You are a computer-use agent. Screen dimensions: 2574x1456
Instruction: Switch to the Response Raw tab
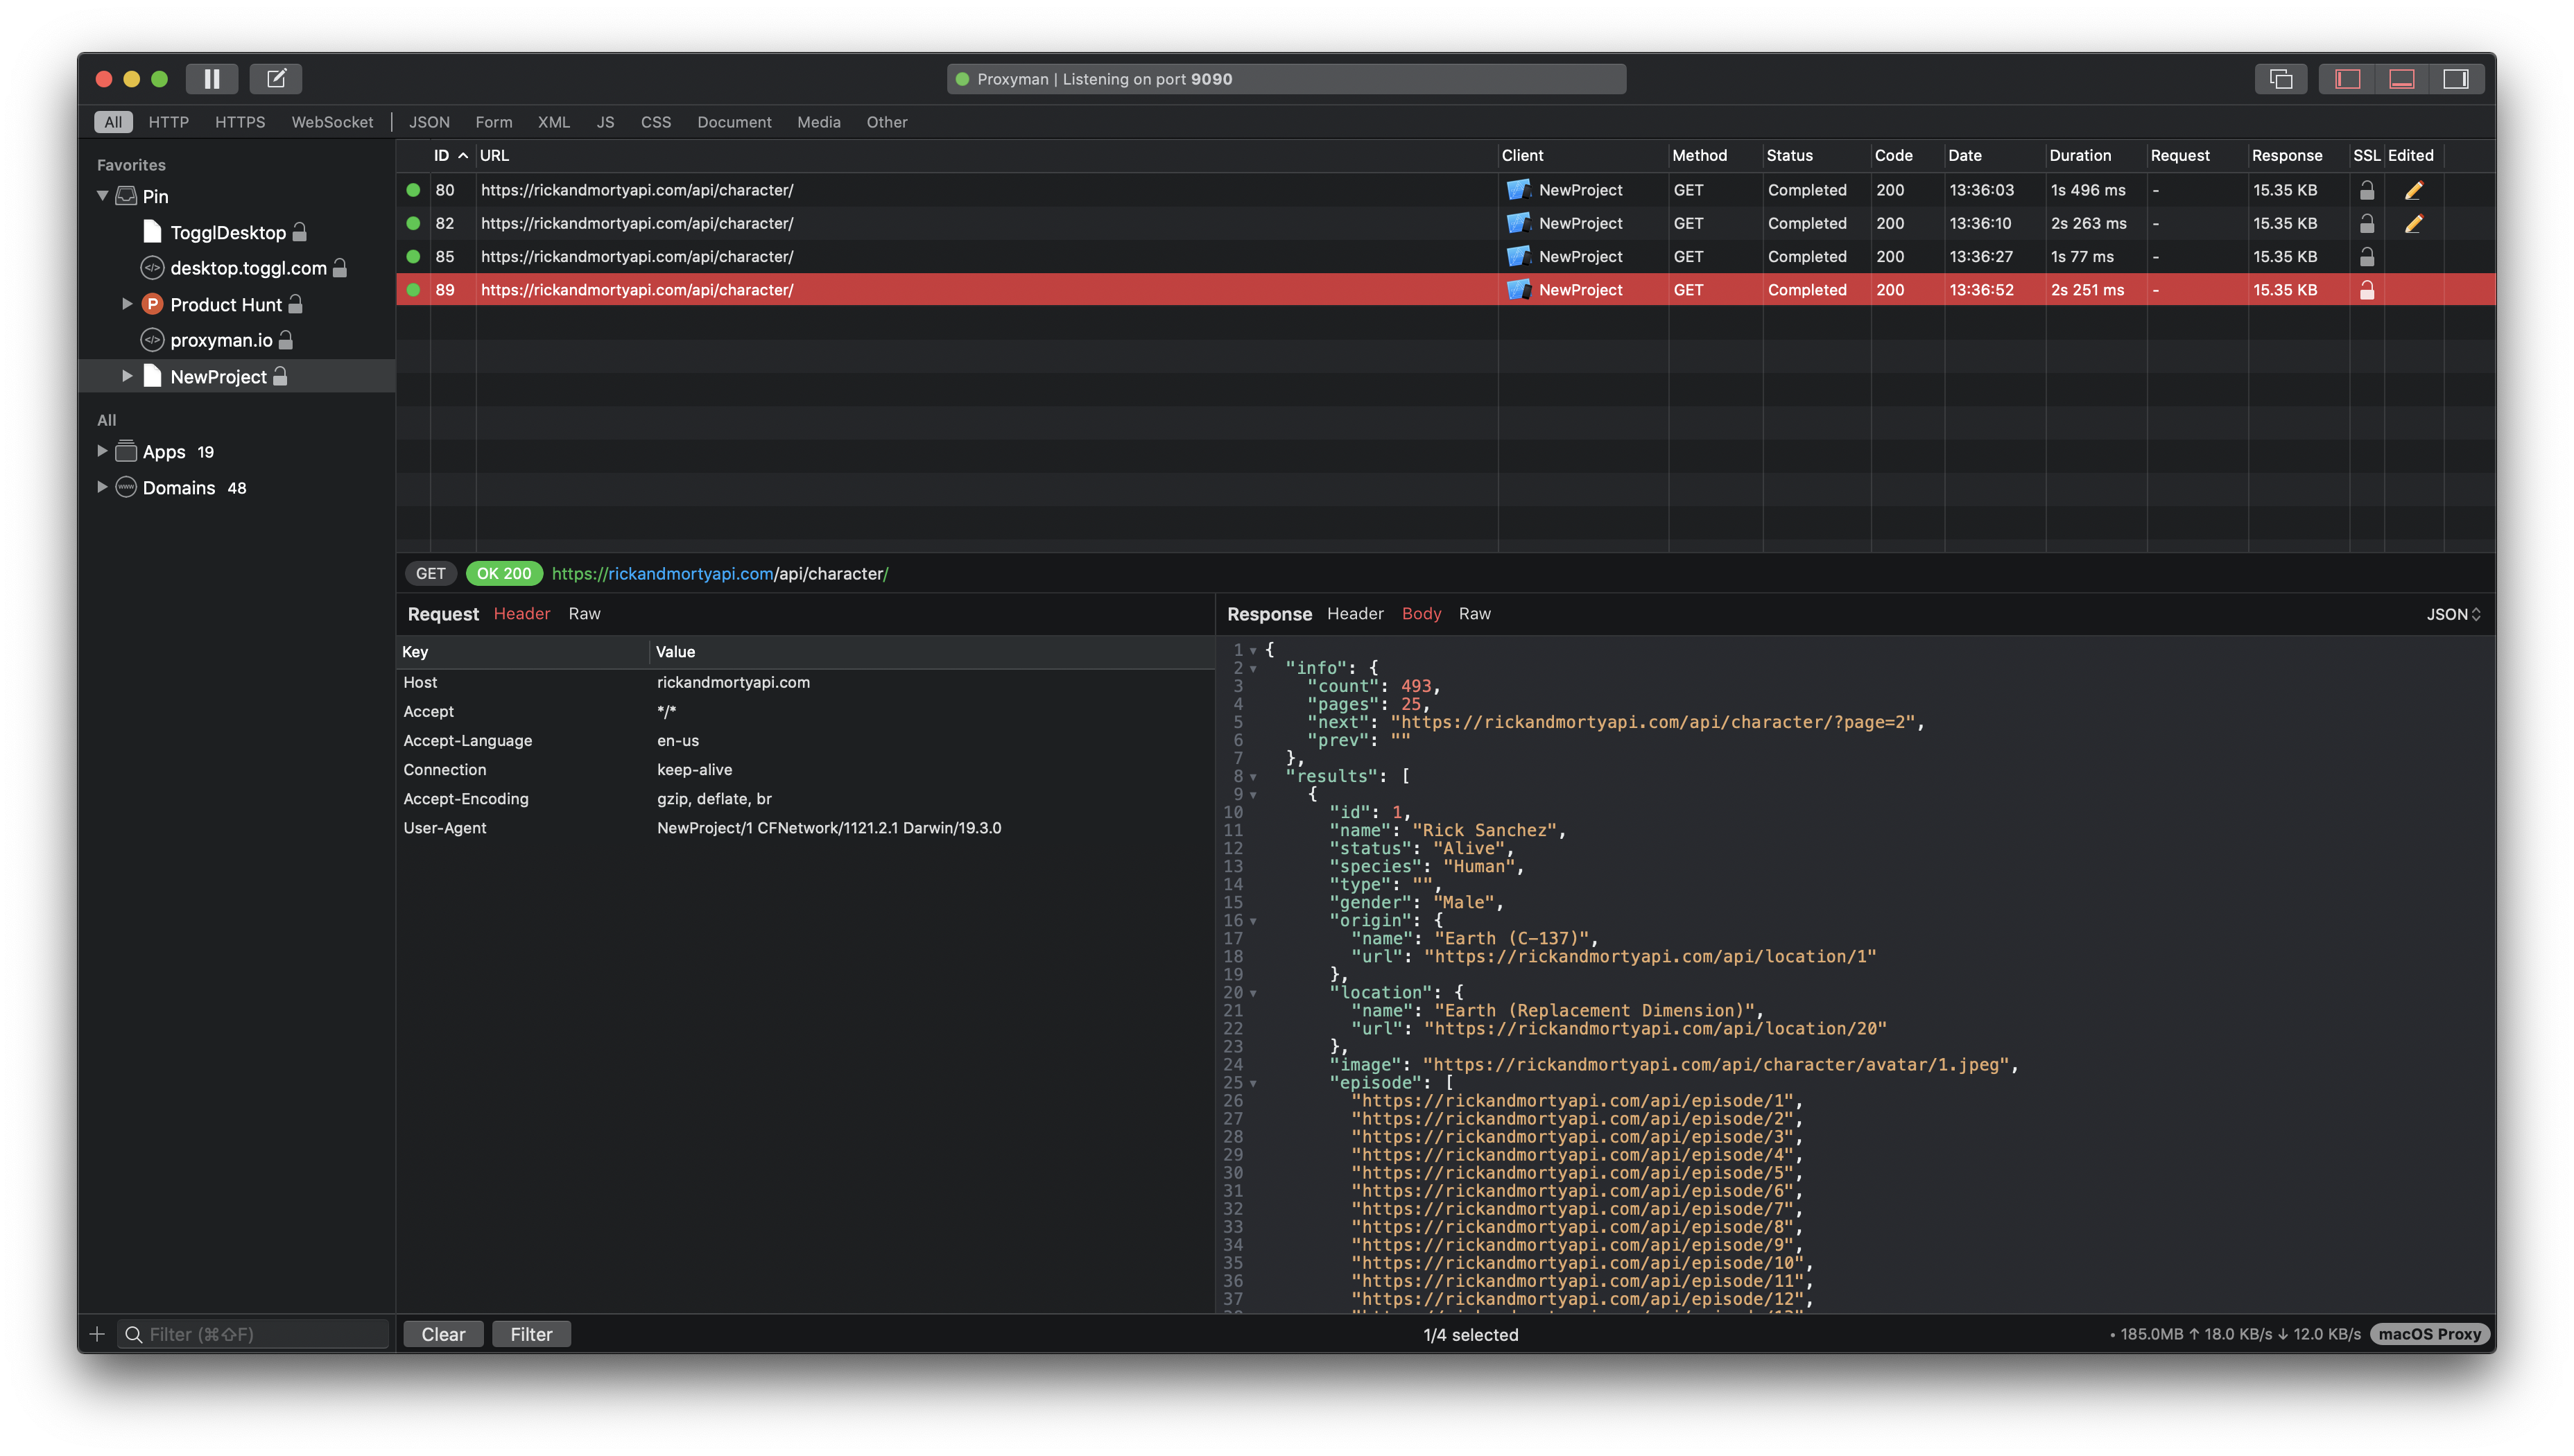pos(1474,614)
